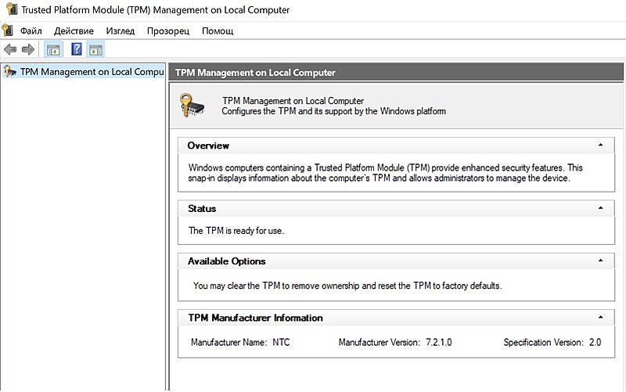
Task: Open the Помощ menu
Action: tap(218, 31)
